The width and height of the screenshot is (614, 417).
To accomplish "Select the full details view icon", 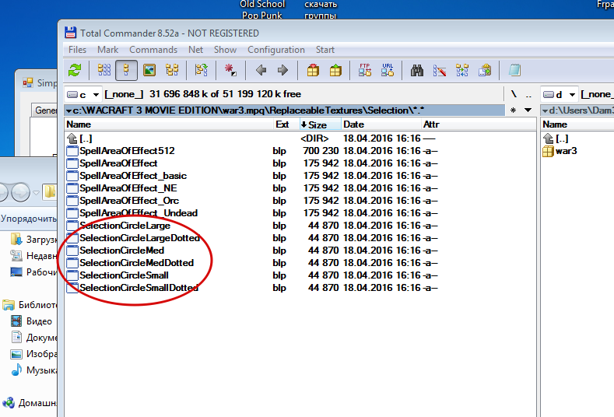I will click(127, 71).
